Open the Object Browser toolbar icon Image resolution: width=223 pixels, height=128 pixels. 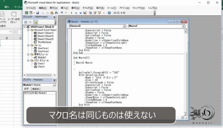pos(99,13)
